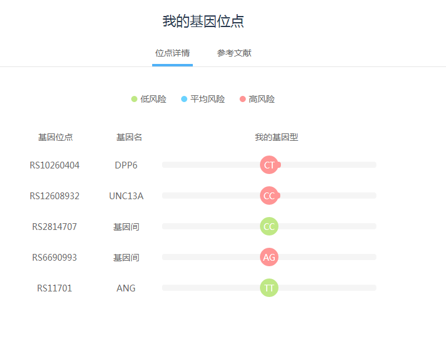Click the 我的基因型 column header
This screenshot has width=446, height=340.
(x=277, y=137)
